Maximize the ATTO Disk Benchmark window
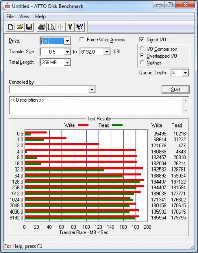 [x=170, y=5]
